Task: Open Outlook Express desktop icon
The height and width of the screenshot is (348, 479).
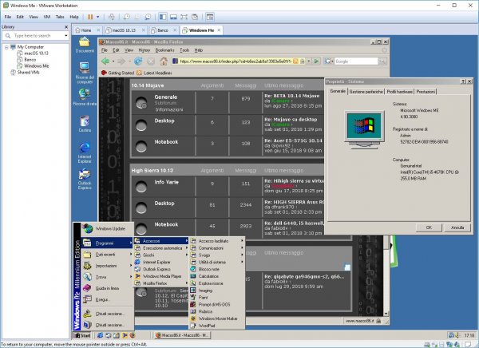Action: 85,179
